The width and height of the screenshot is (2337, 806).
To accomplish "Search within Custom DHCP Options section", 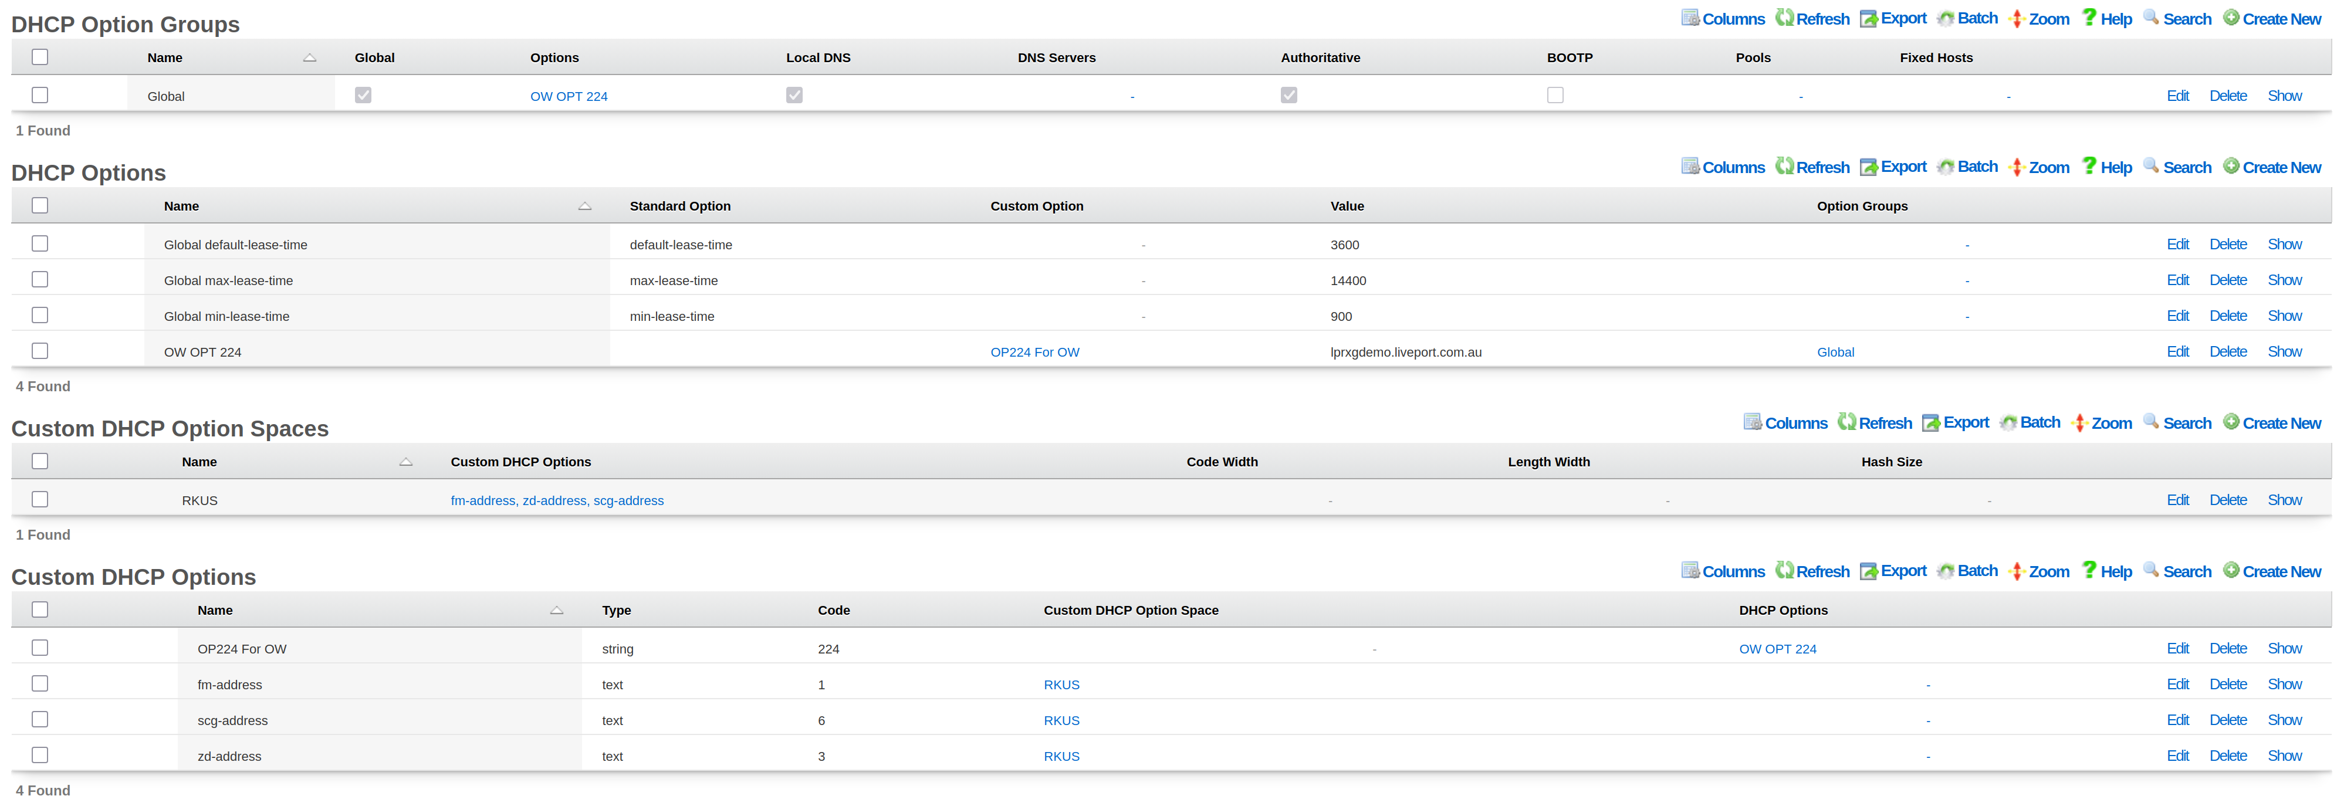I will tap(2177, 572).
